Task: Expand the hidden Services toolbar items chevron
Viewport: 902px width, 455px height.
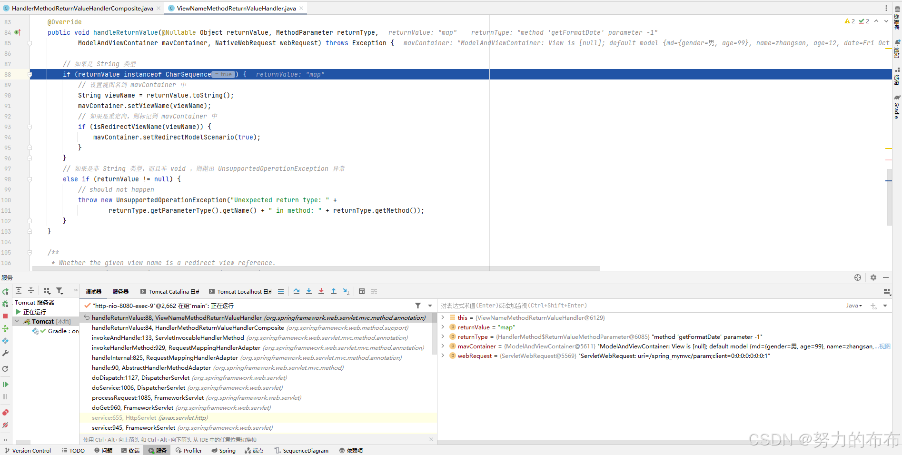Action: 75,290
